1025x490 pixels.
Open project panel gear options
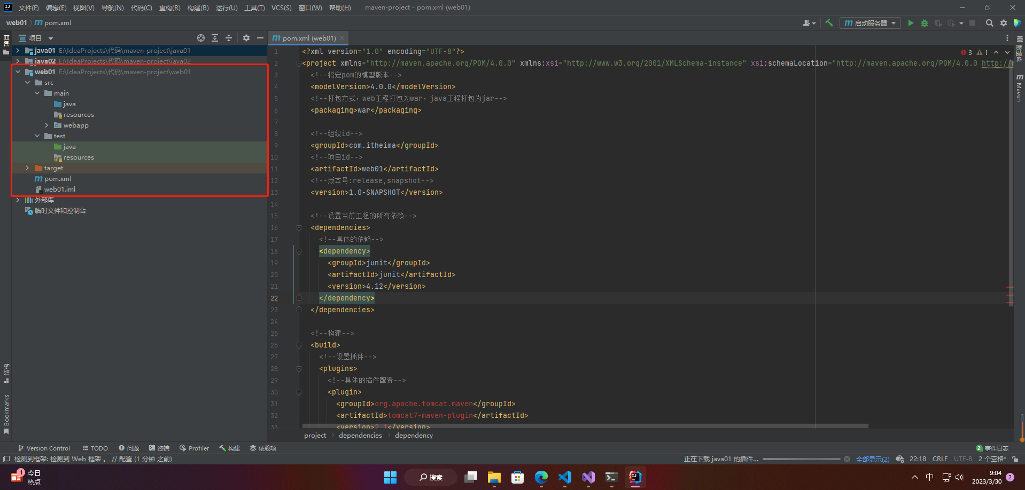click(246, 38)
